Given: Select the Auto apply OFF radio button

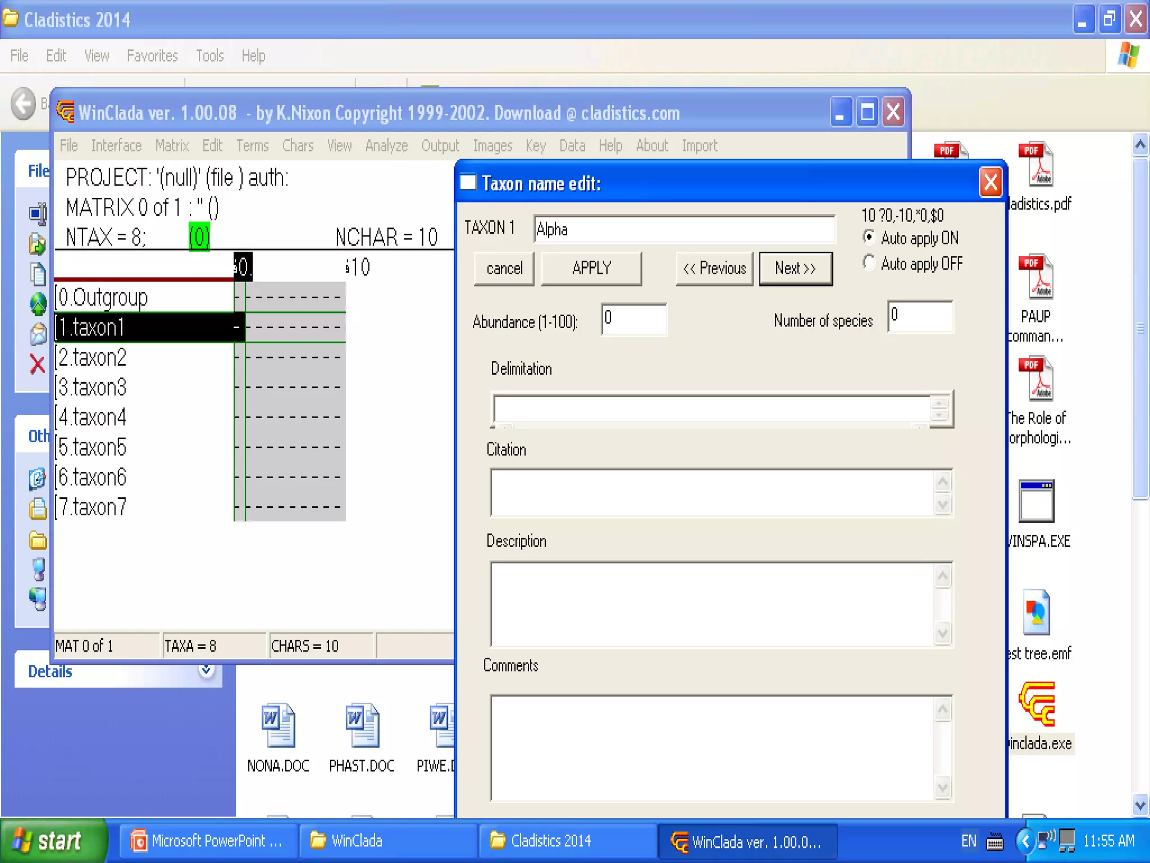Looking at the screenshot, I should tap(869, 262).
